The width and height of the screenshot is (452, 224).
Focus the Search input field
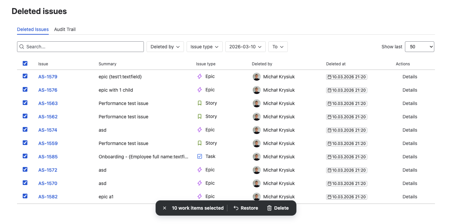tap(83, 47)
